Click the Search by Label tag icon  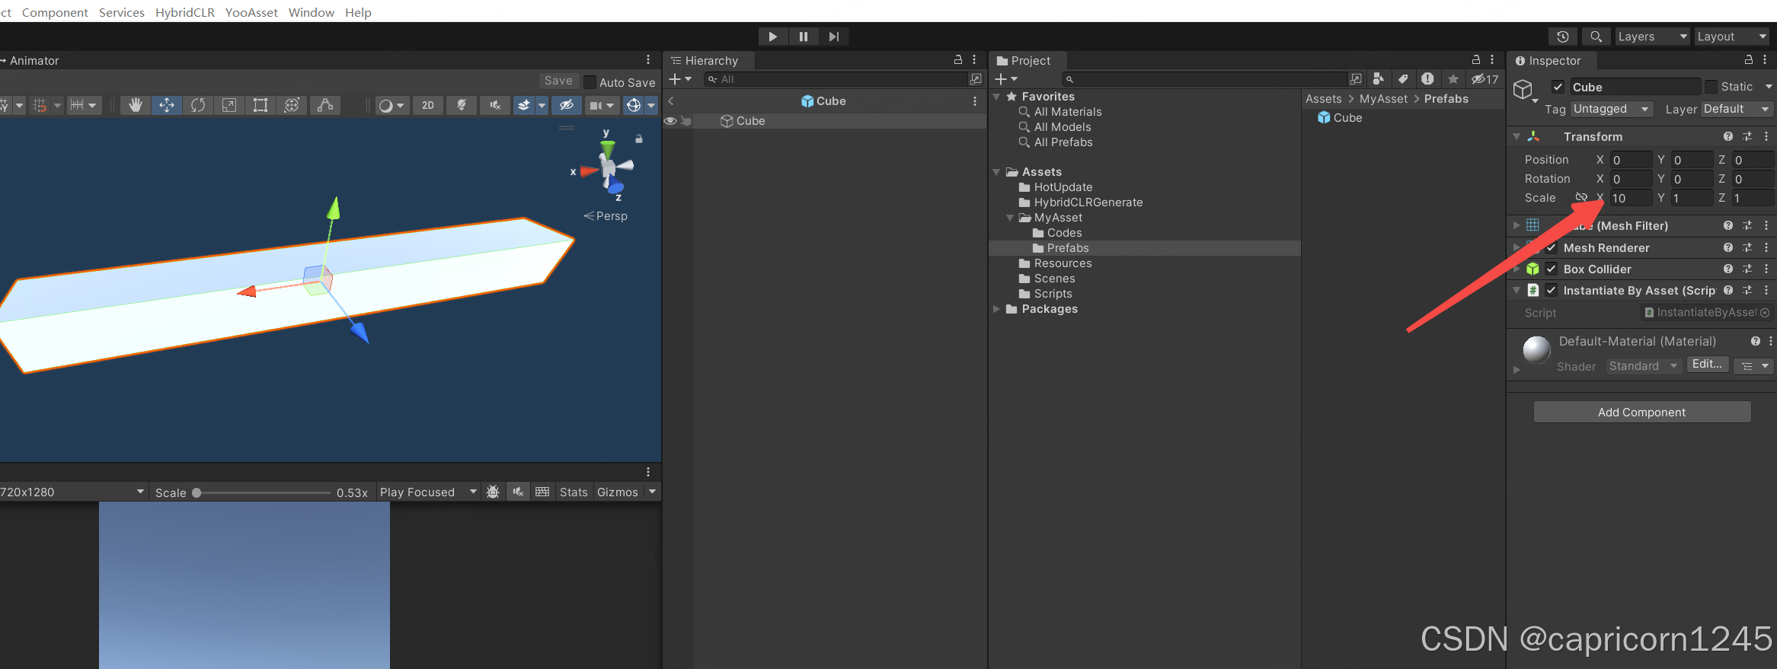(x=1403, y=79)
